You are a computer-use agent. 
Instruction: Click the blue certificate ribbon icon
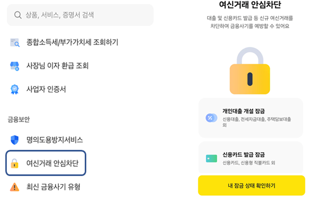[14, 89]
